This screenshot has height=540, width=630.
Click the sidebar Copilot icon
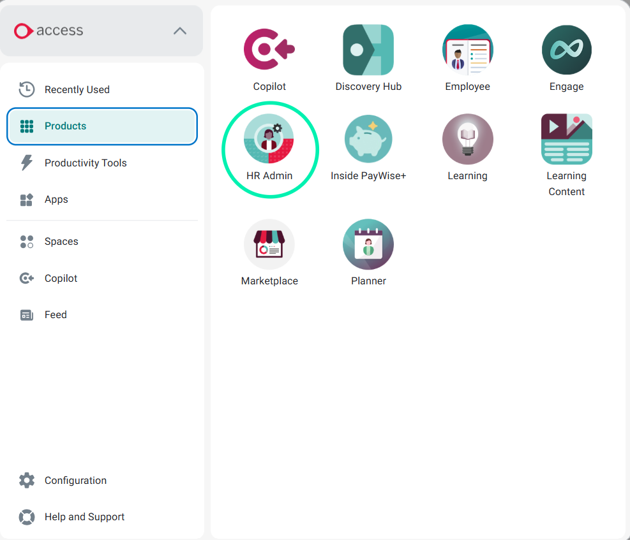(27, 278)
